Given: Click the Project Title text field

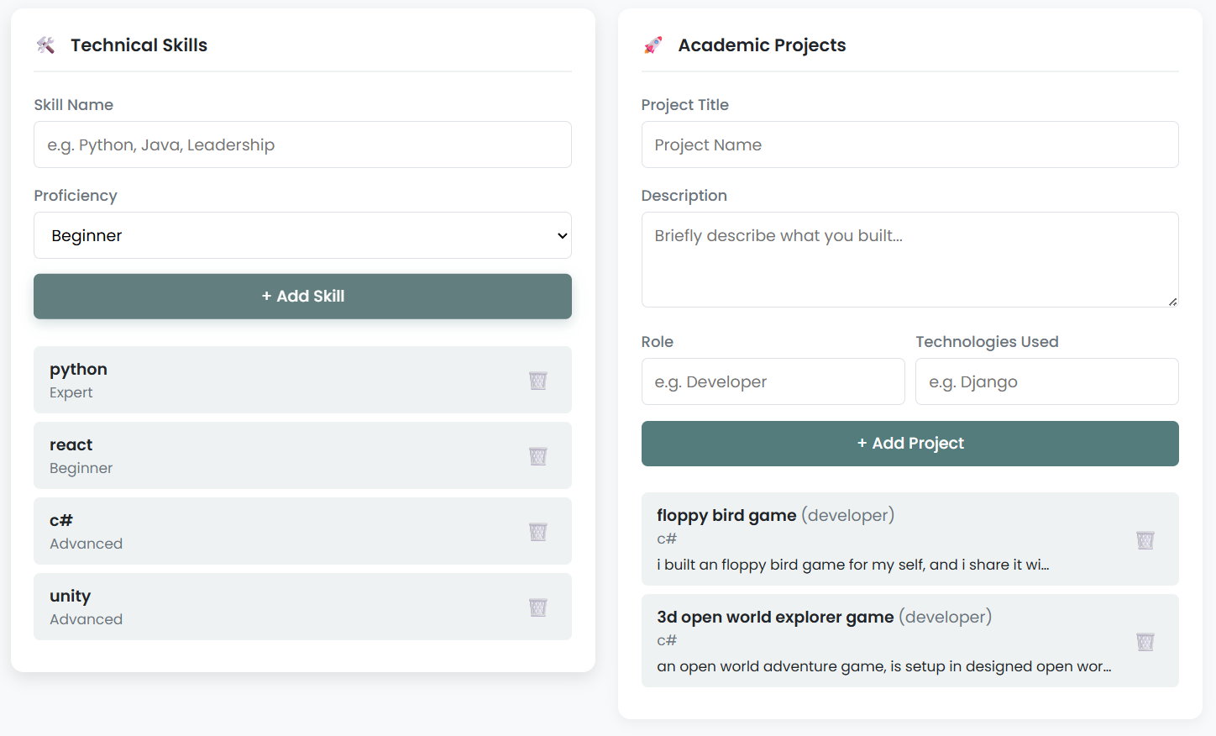Looking at the screenshot, I should [x=909, y=145].
